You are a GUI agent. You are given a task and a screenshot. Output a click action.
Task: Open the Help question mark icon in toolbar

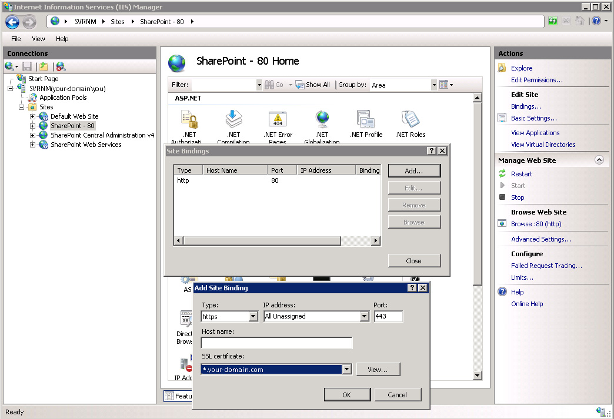point(596,21)
